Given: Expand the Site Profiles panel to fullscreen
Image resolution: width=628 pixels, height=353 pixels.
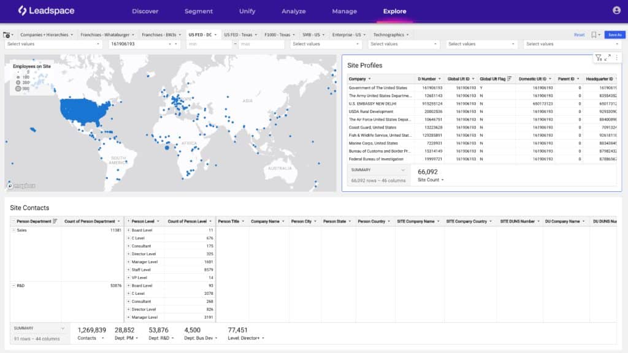Looking at the screenshot, I should pos(608,58).
